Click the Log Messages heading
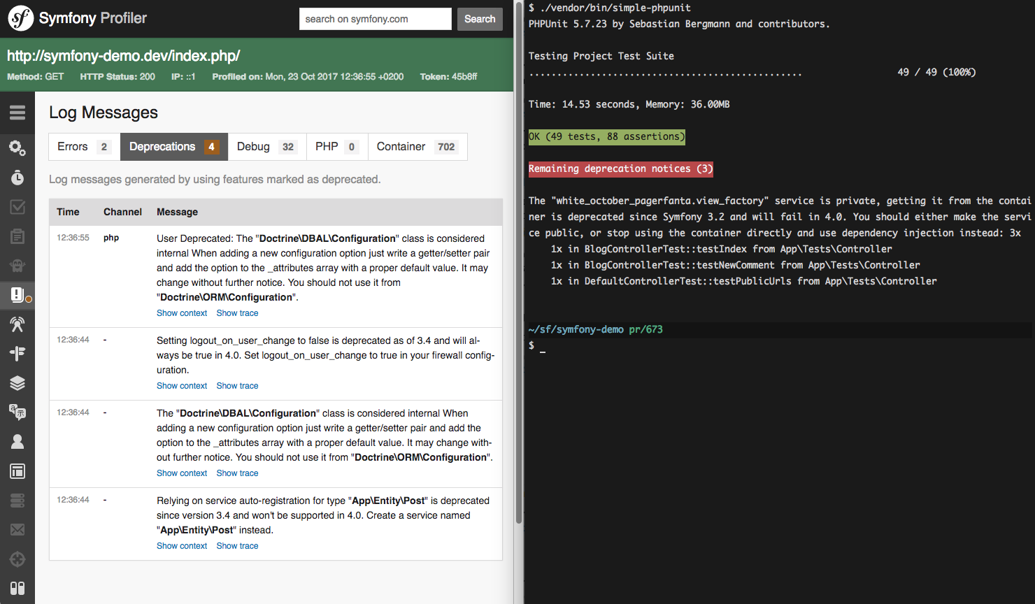The image size is (1035, 604). coord(103,113)
